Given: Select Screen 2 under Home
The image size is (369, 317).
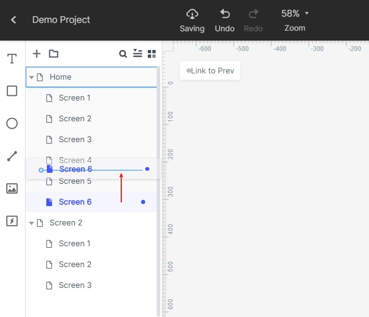Looking at the screenshot, I should click(91, 119).
